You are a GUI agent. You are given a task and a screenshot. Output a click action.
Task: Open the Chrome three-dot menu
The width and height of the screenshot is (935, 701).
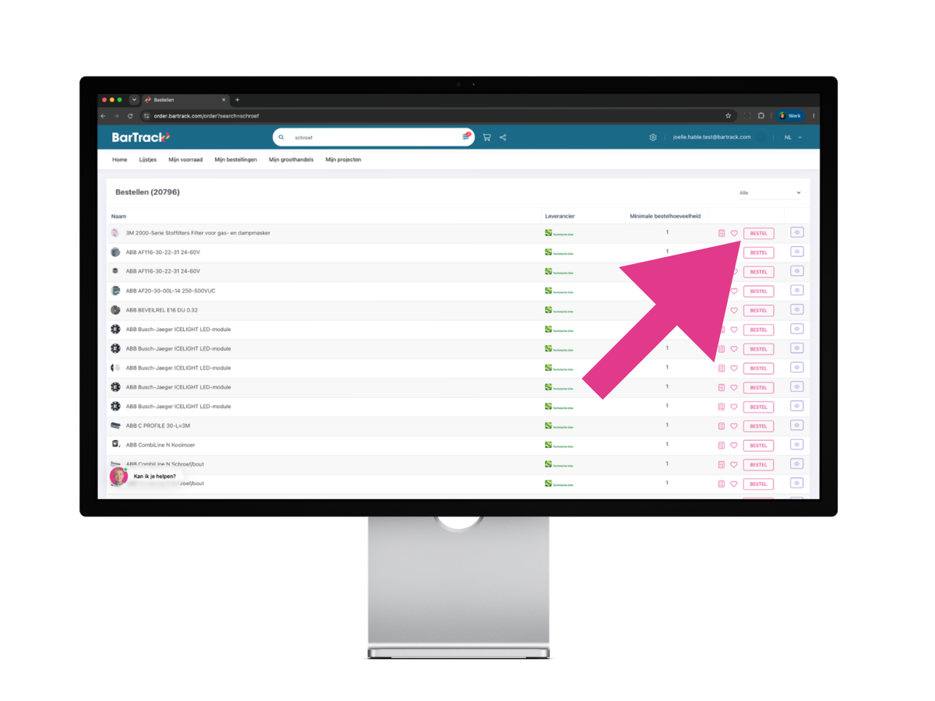click(813, 115)
